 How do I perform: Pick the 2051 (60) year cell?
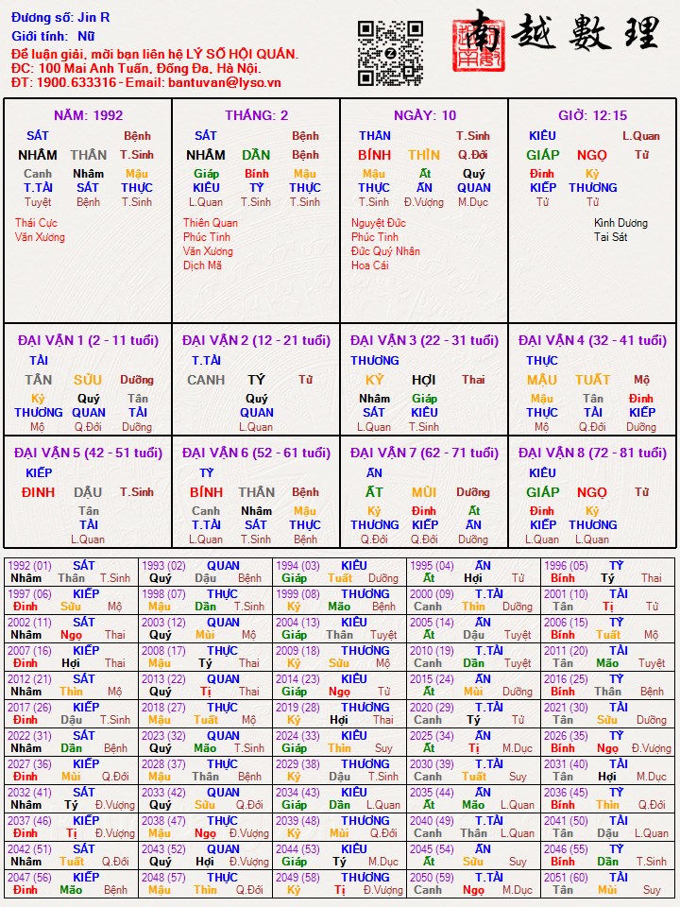coord(608,883)
